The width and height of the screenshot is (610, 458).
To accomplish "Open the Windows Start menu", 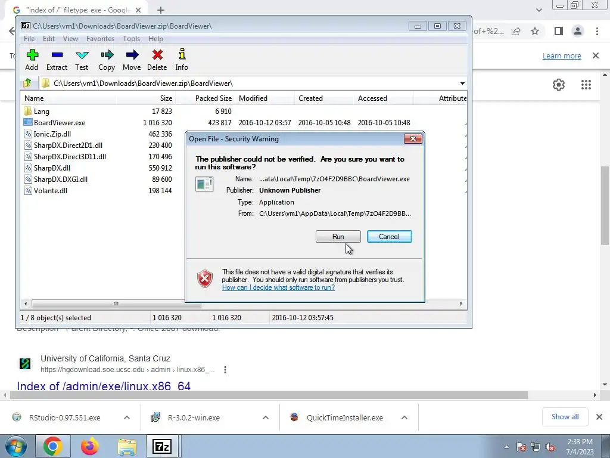I will click(x=15, y=446).
